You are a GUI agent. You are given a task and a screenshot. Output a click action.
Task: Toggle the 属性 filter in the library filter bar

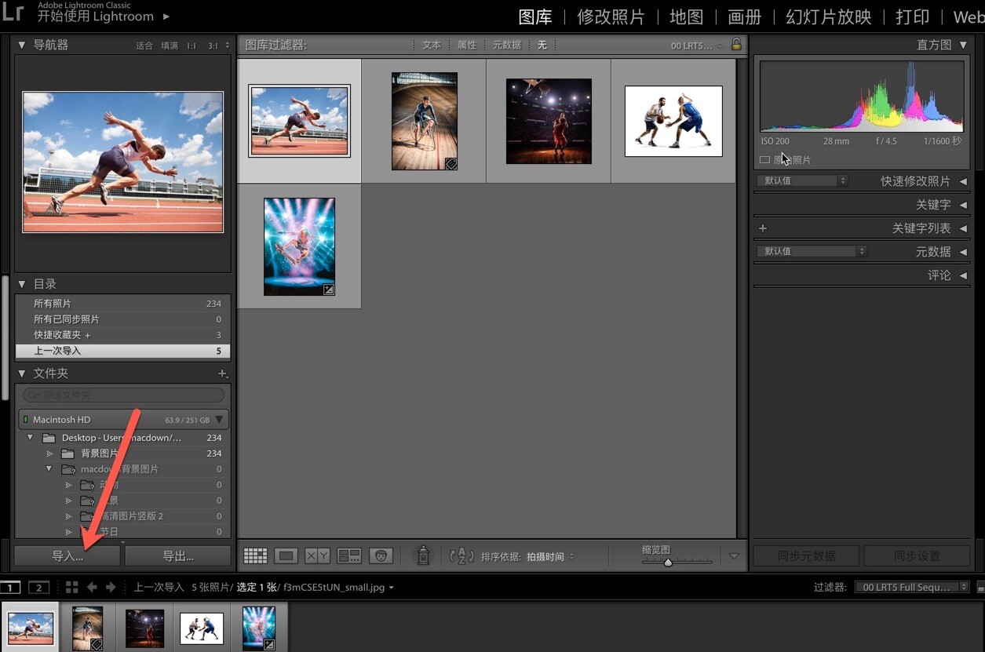(467, 45)
